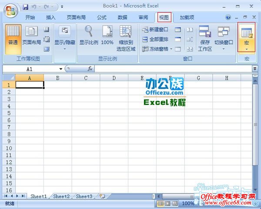Click reset window position icon

[x=190, y=49]
